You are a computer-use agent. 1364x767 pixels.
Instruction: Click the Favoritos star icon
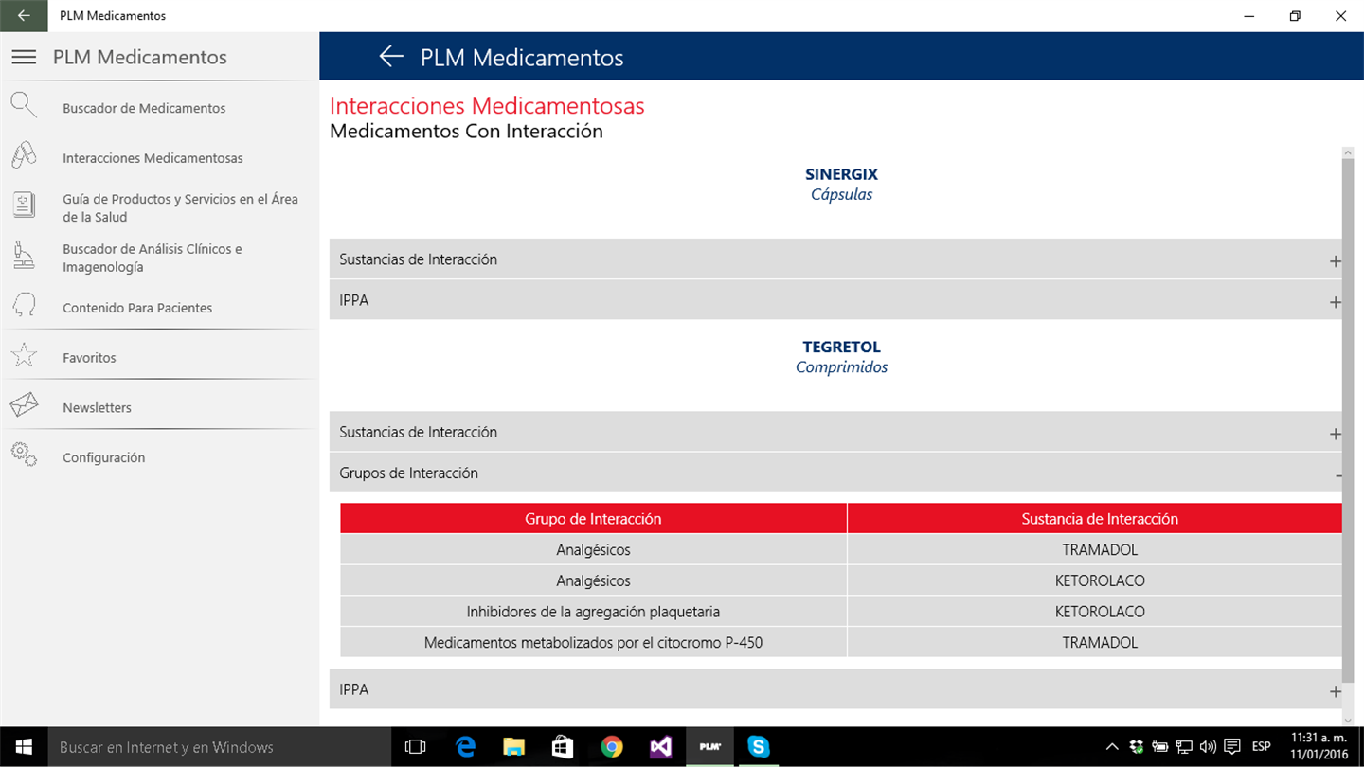(x=24, y=356)
